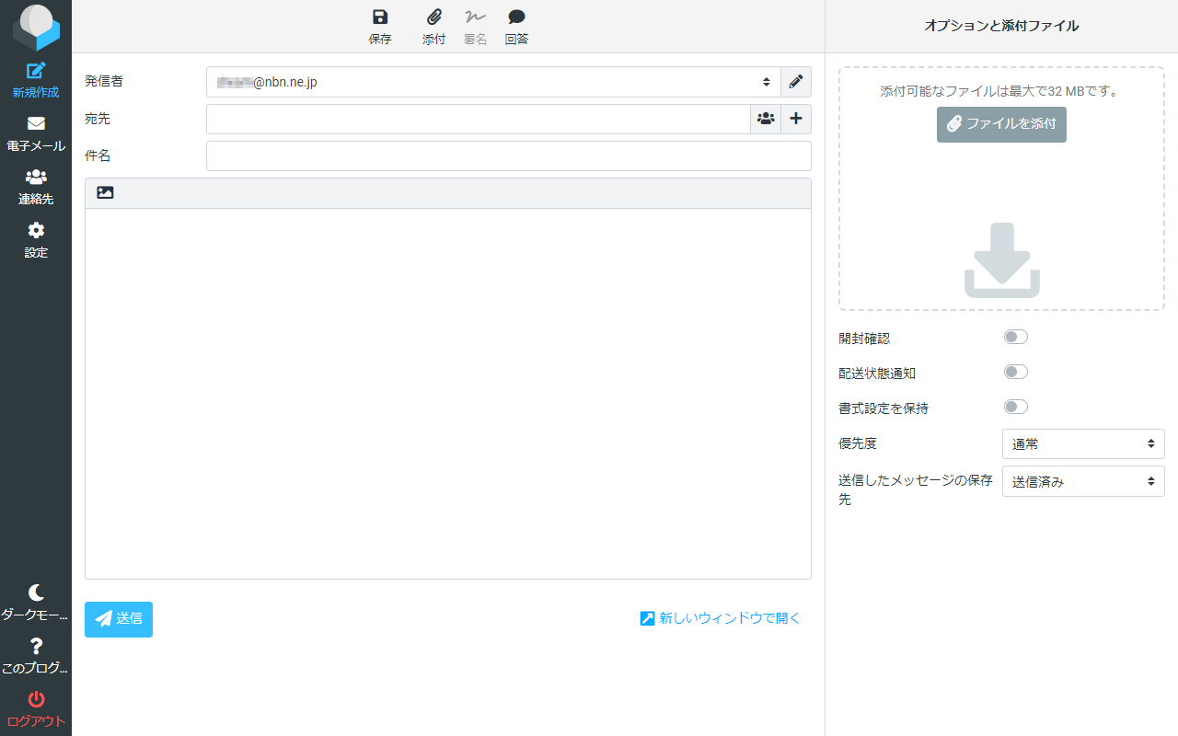1178x736 pixels.
Task: Select 発信者 sender address dropdown
Action: coord(493,82)
